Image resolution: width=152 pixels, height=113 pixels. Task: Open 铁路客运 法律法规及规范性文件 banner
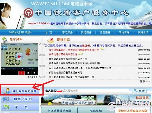tap(69, 100)
